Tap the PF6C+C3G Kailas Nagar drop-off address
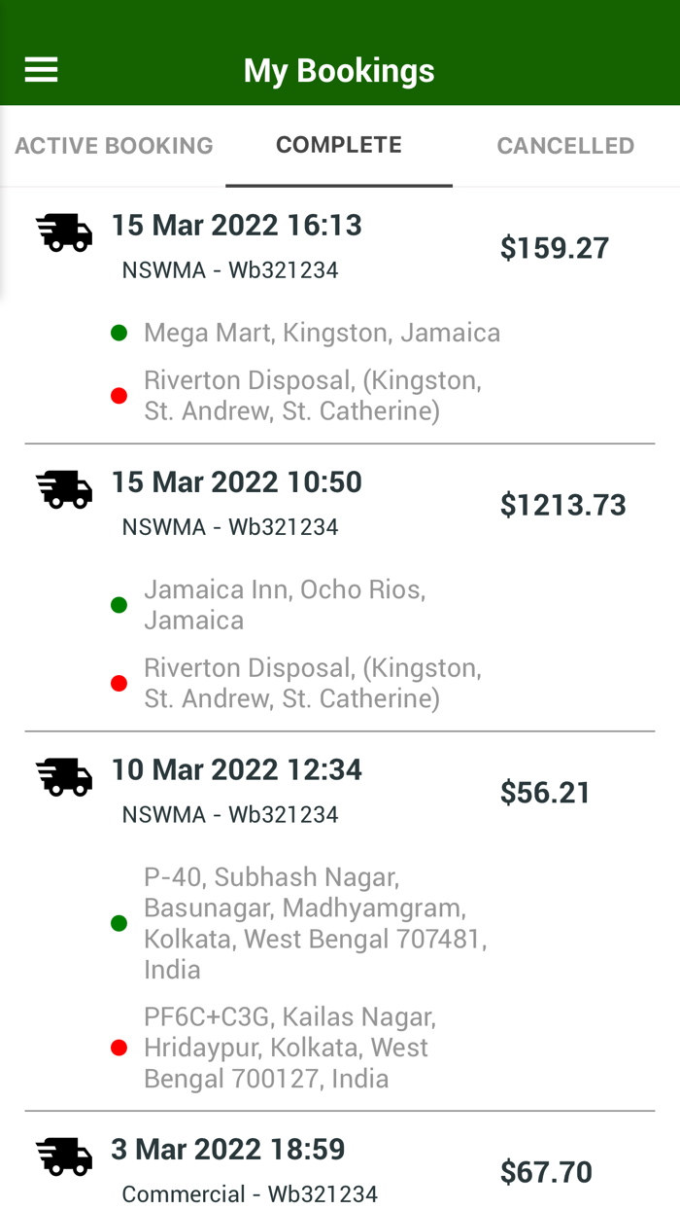The width and height of the screenshot is (680, 1210). point(291,1048)
